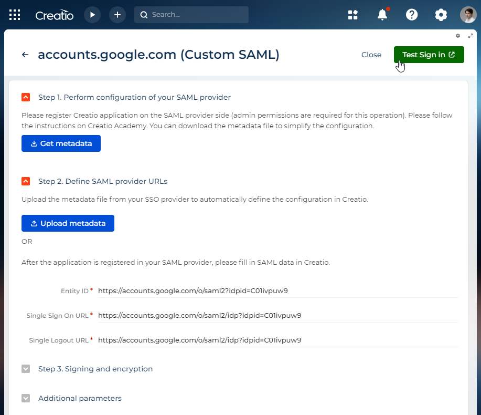Download metadata with Get metadata button

click(61, 143)
